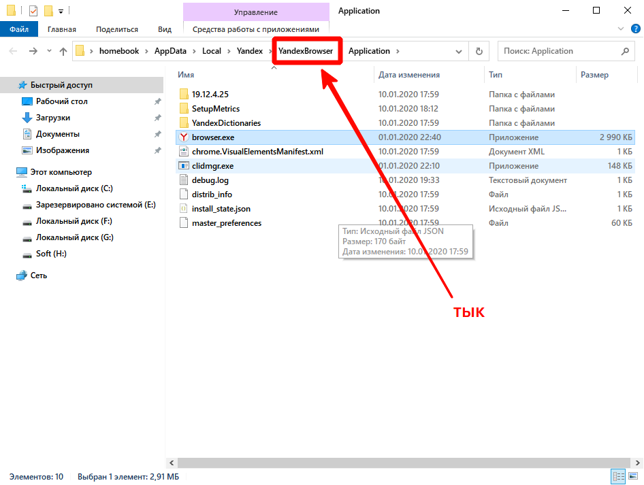This screenshot has width=644, height=485.
Task: Sort by Тип column header
Action: coord(496,75)
